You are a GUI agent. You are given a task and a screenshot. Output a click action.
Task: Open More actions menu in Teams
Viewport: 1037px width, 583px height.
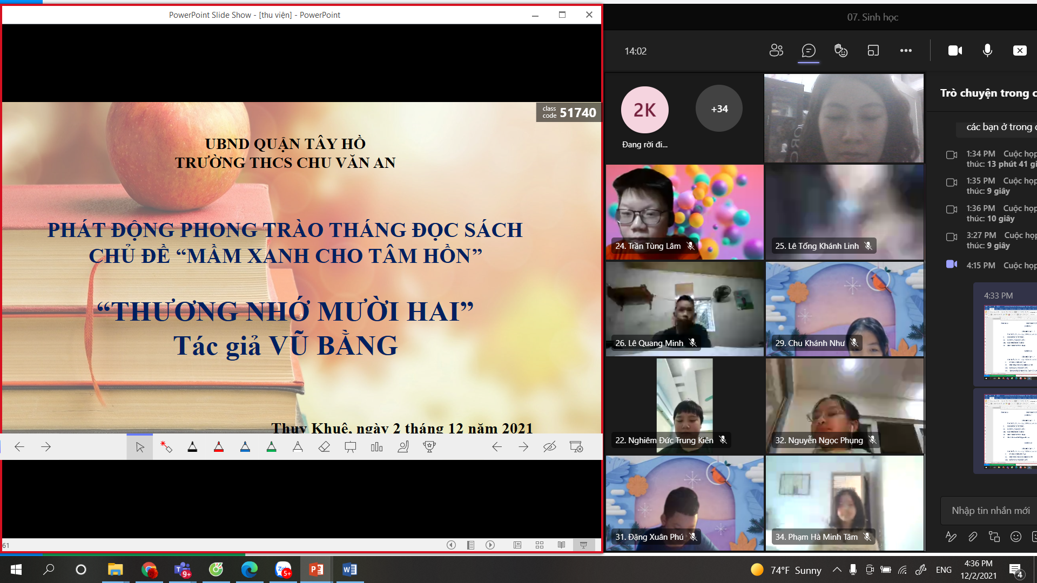[906, 51]
